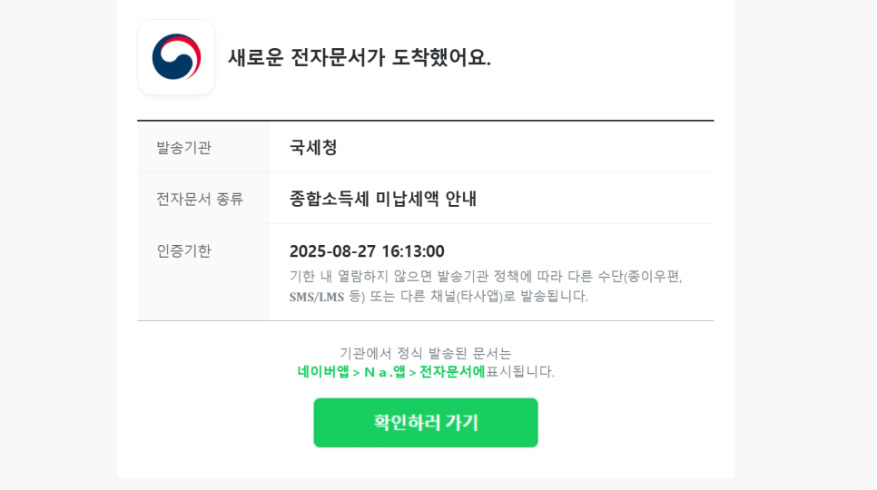Click the 전자문서에 green link text

tap(452, 372)
